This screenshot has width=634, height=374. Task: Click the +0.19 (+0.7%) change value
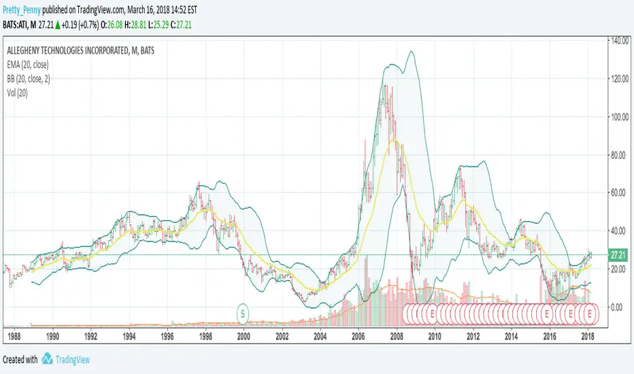80,24
